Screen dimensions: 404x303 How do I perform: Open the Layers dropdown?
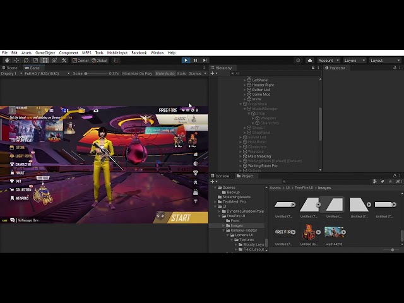point(355,61)
